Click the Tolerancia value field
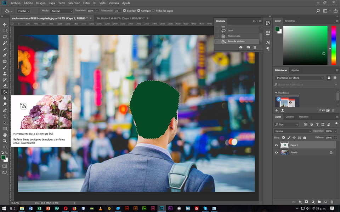 118,11
